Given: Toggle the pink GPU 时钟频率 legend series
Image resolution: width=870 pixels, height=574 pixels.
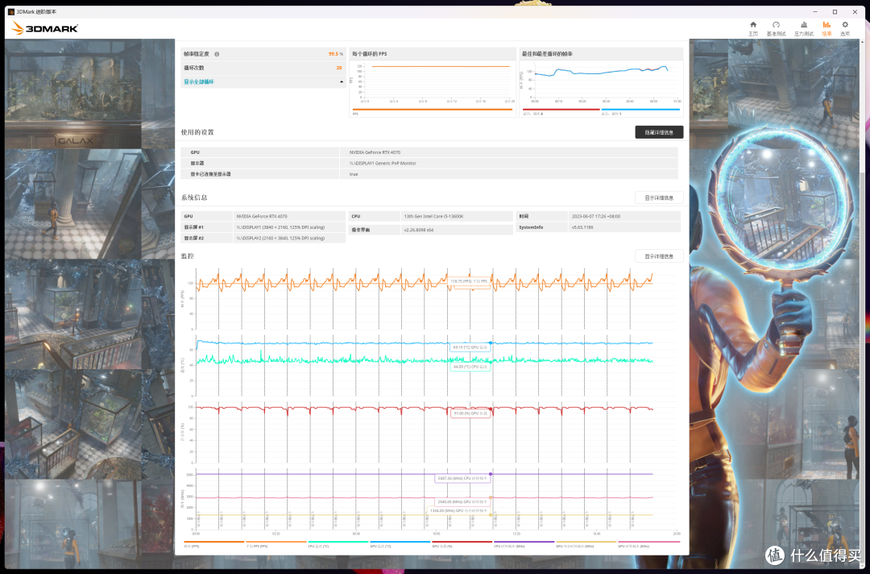Looking at the screenshot, I should coord(648,544).
